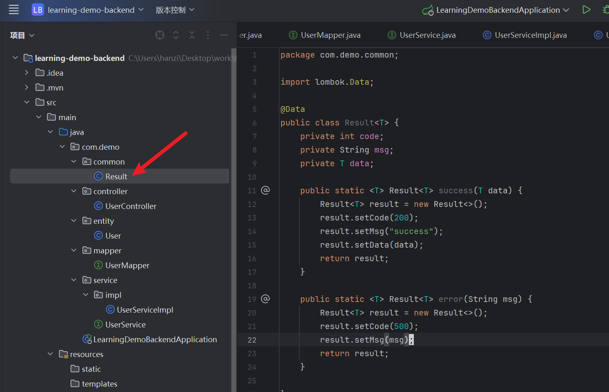Viewport: 609px width, 392px height.
Task: Click 'com.demo.common' in package declaration
Action: (x=357, y=55)
